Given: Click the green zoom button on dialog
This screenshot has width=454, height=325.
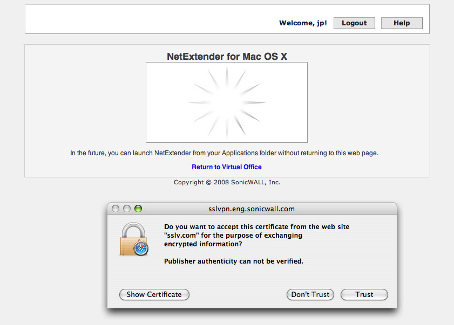Looking at the screenshot, I should (138, 209).
